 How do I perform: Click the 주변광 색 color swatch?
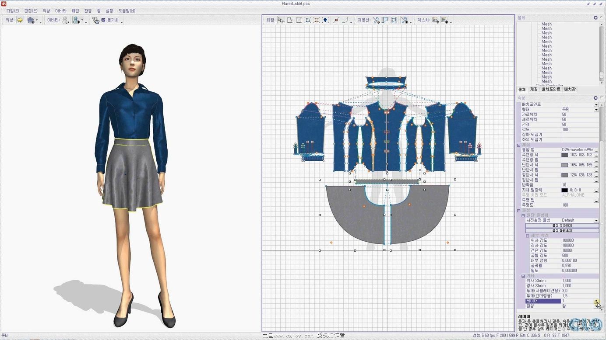pos(565,155)
